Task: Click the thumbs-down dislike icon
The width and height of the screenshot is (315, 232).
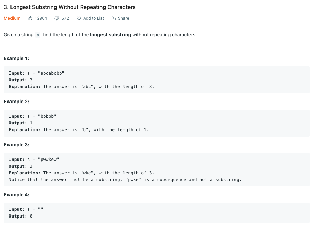Action: click(57, 18)
